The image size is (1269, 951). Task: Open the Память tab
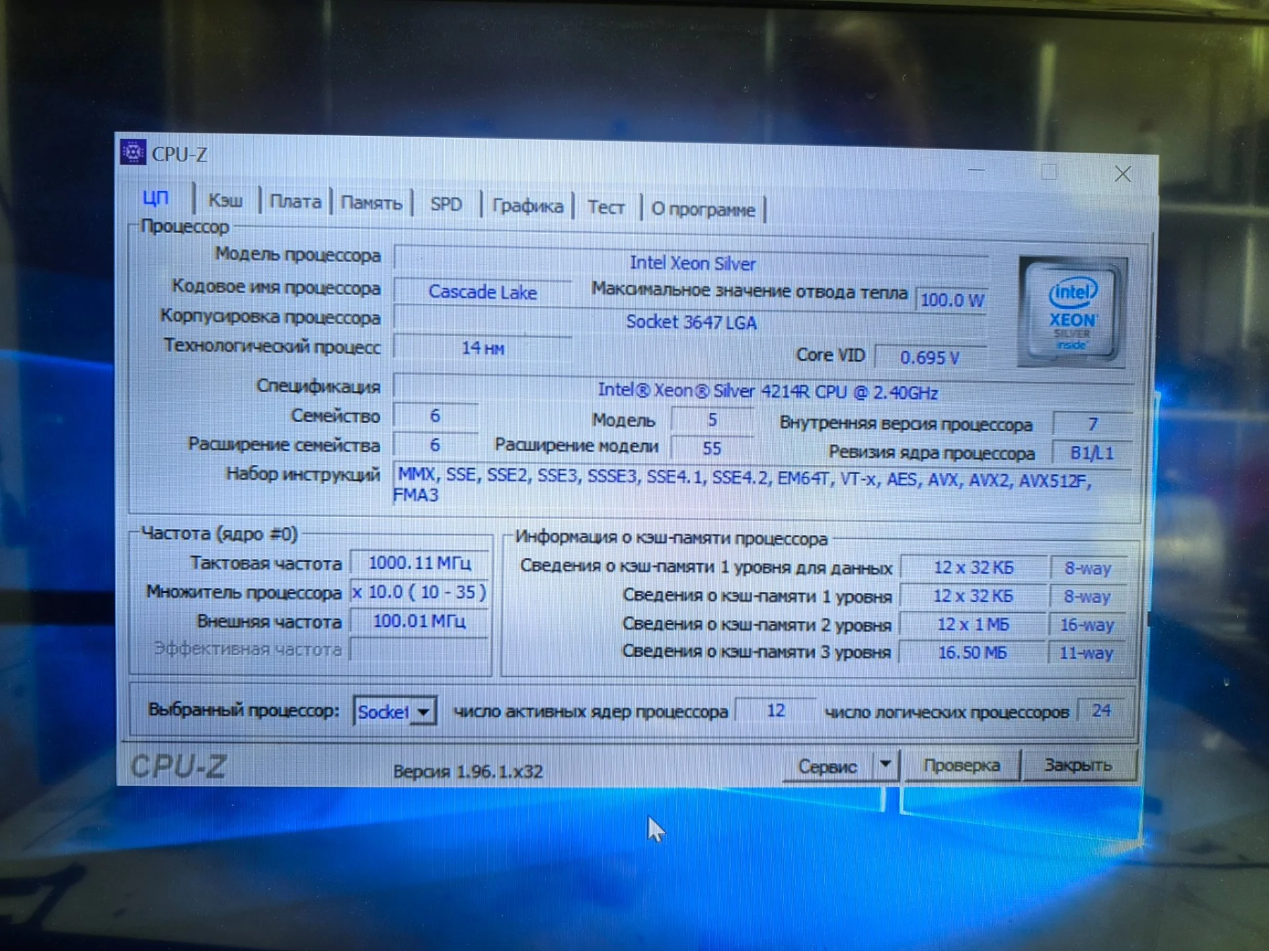point(371,203)
